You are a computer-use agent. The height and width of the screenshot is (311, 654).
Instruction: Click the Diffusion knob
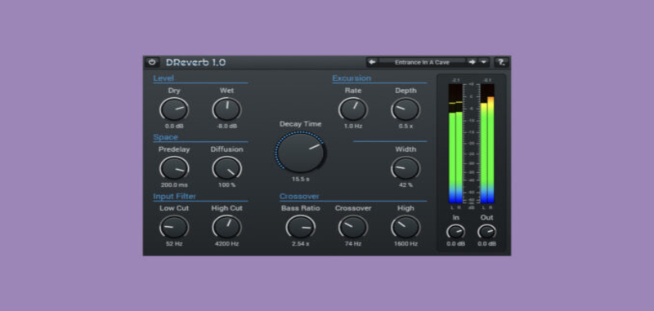[227, 168]
